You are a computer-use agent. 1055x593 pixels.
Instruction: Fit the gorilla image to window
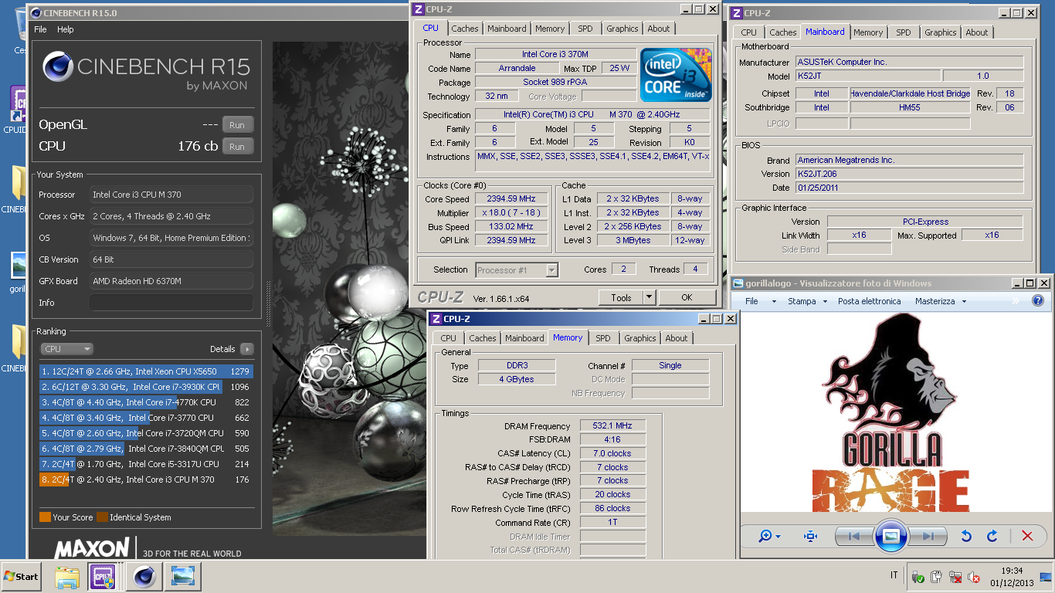[x=810, y=536]
